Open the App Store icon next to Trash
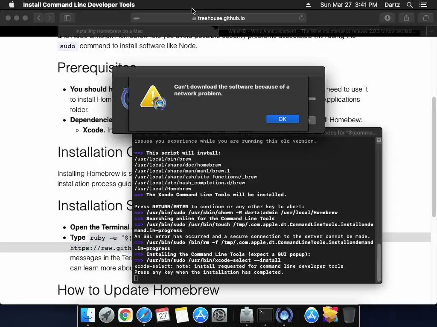The width and height of the screenshot is (437, 327). (311, 316)
